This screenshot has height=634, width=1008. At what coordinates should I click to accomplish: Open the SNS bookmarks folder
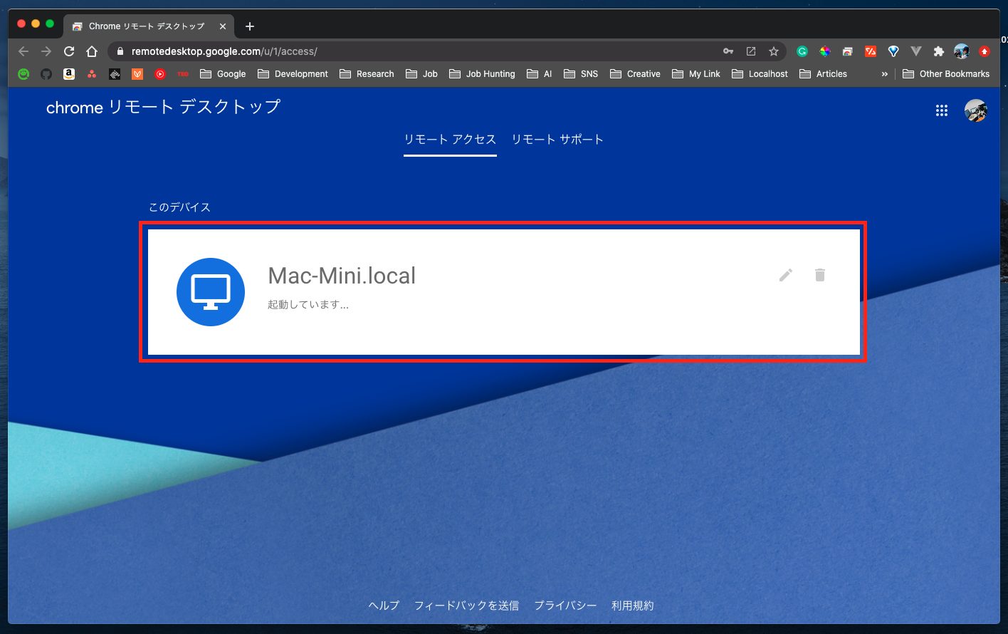pos(580,73)
